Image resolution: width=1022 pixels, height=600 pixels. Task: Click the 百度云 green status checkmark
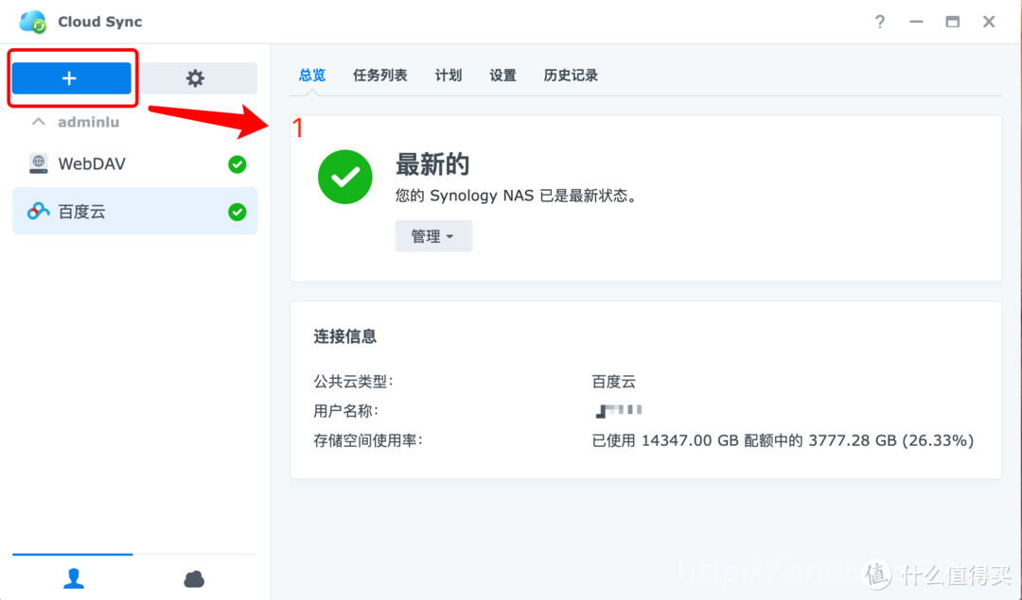(x=238, y=213)
